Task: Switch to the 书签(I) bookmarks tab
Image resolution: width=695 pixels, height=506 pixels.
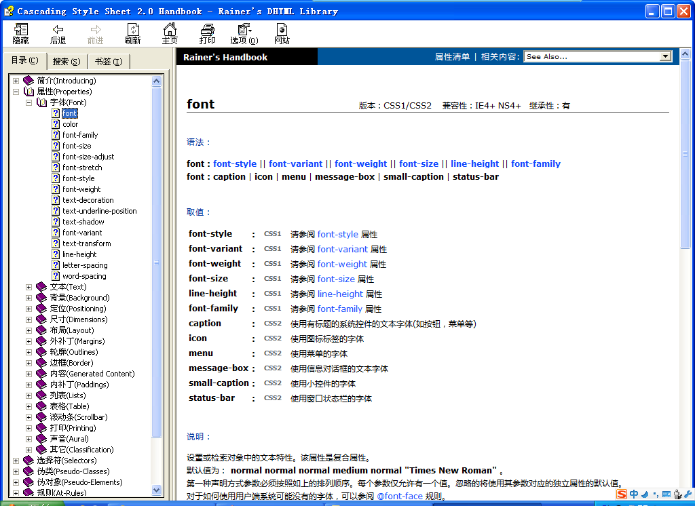Action: pos(109,62)
